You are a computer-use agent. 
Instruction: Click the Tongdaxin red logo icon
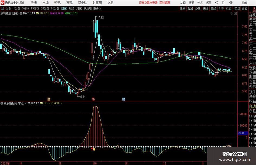2,3
